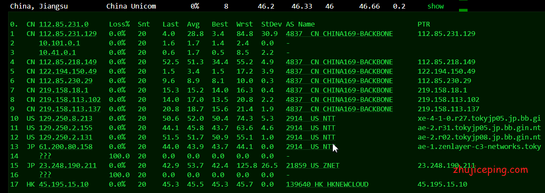This screenshot has width=545, height=193.
Task: Click the 61.200.80.158 address link
Action: pos(65,147)
